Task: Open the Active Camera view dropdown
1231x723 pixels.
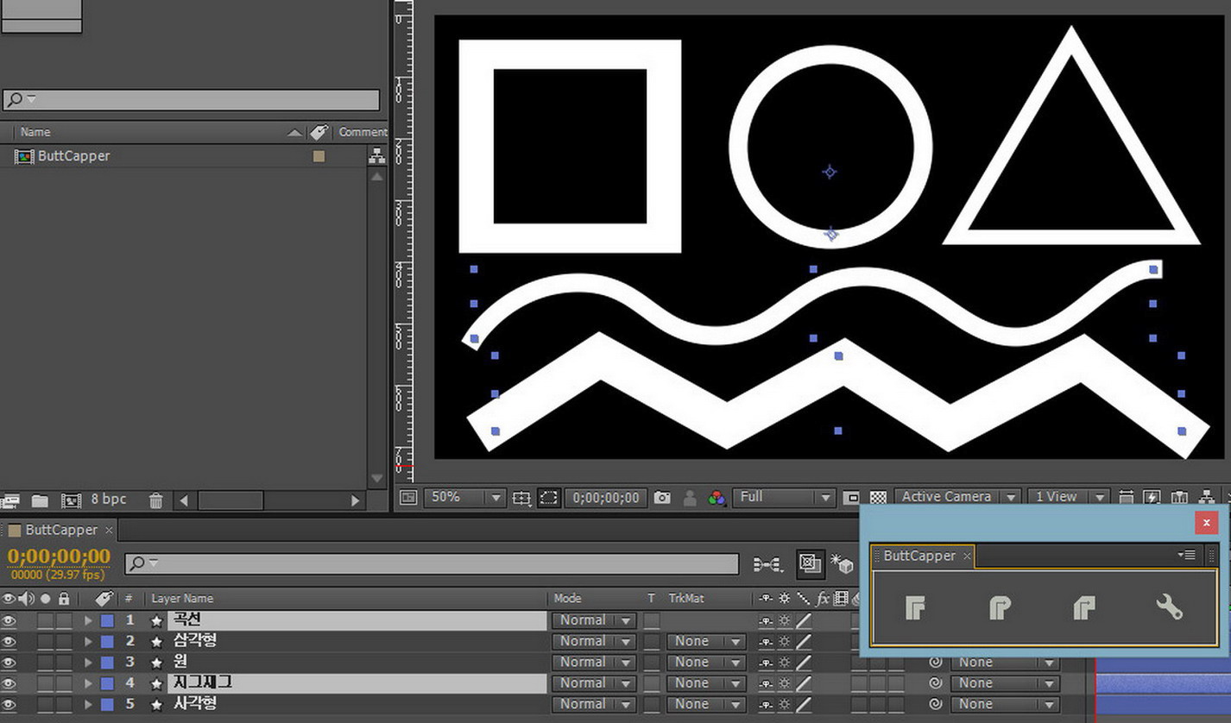Action: coord(957,497)
